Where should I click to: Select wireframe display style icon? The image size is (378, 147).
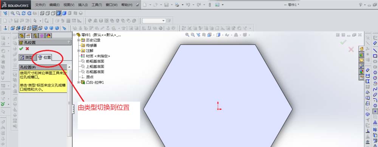point(42,13)
